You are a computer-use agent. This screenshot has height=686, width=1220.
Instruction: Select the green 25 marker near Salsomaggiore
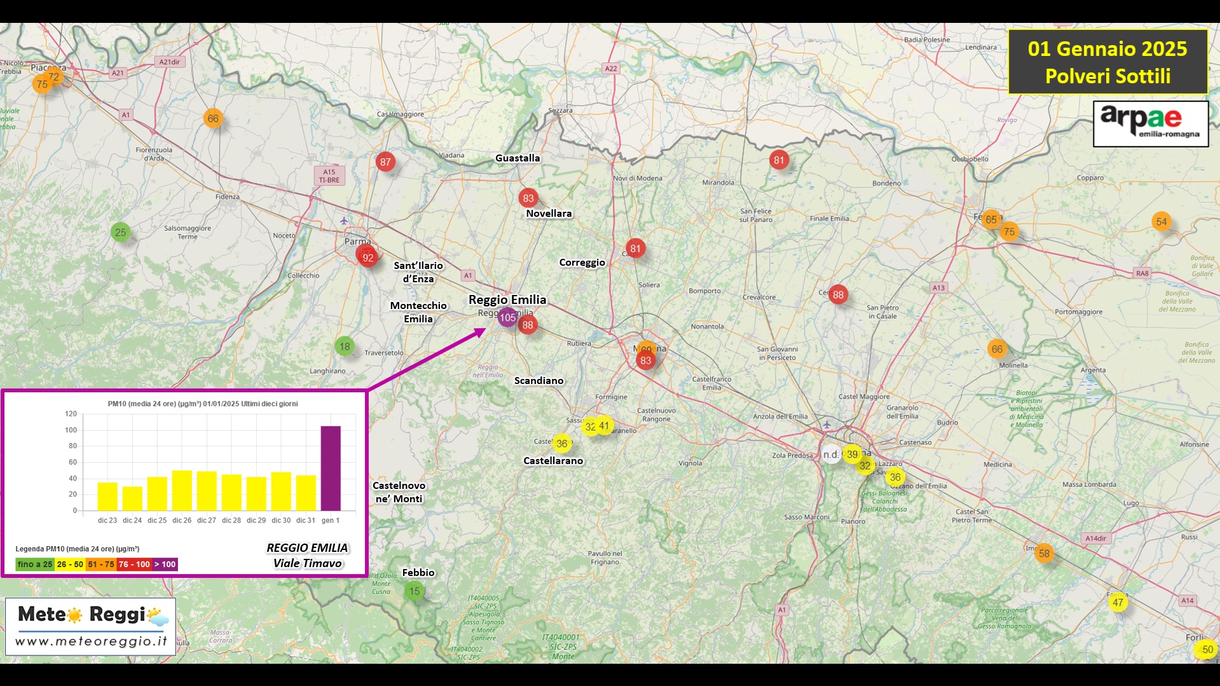click(120, 232)
